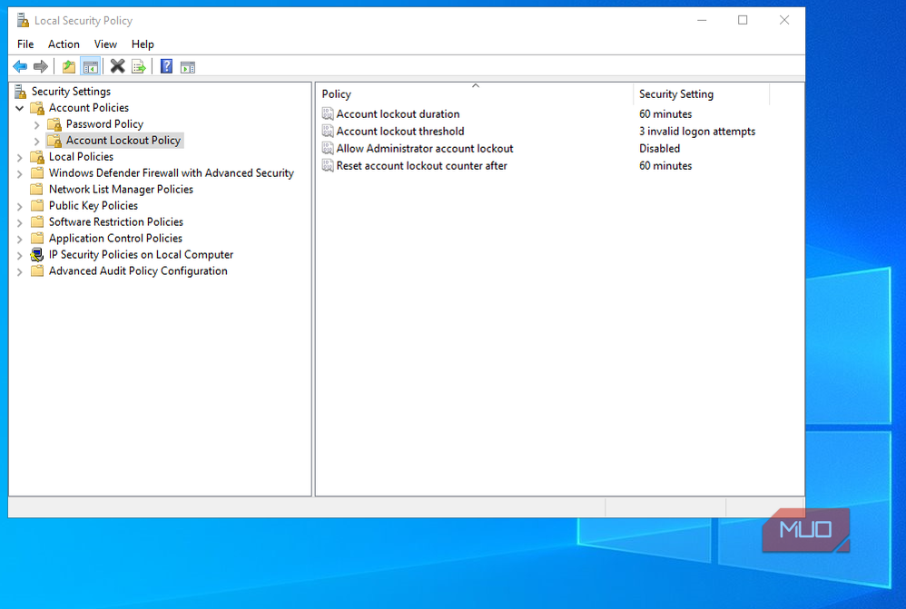Select the Allow Administrator account lockout policy

click(x=425, y=149)
